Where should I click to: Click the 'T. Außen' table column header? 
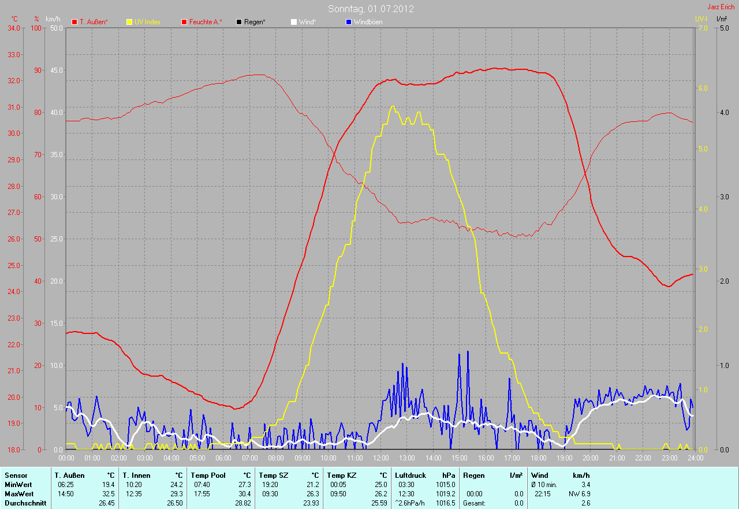[70, 475]
